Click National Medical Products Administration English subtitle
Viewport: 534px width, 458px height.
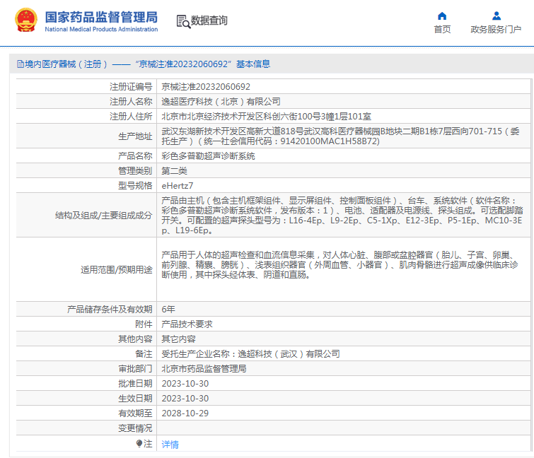(x=101, y=29)
